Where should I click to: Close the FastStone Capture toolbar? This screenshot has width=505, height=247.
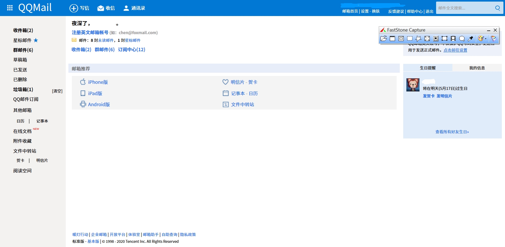coord(495,30)
